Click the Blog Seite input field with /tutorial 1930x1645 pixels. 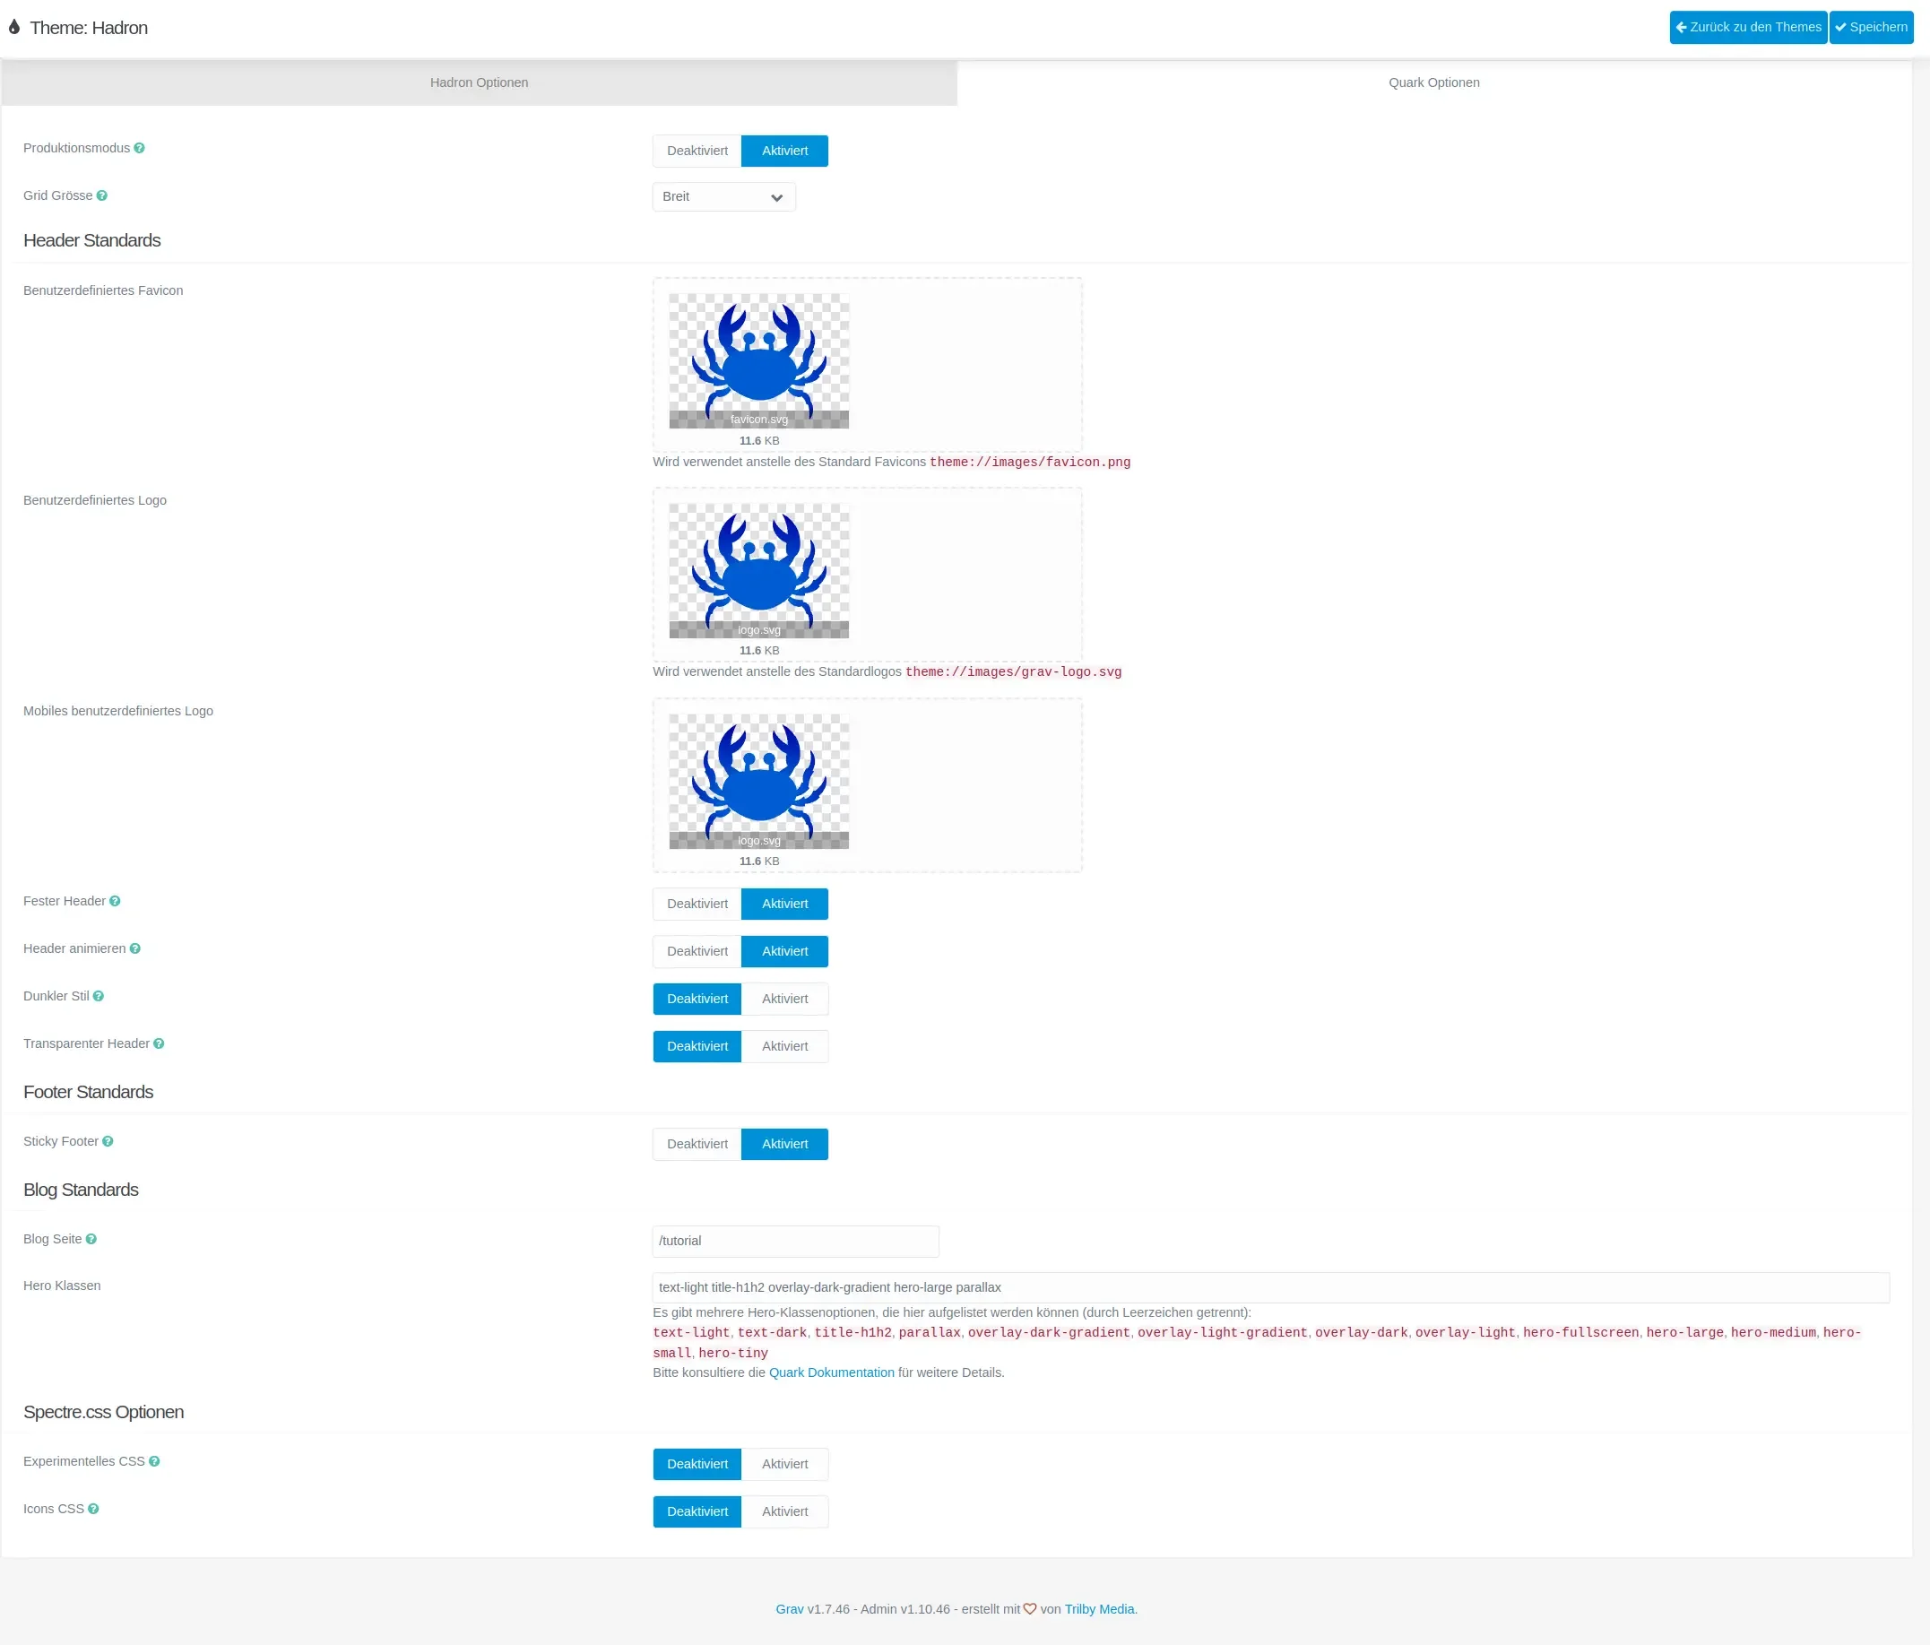(794, 1241)
